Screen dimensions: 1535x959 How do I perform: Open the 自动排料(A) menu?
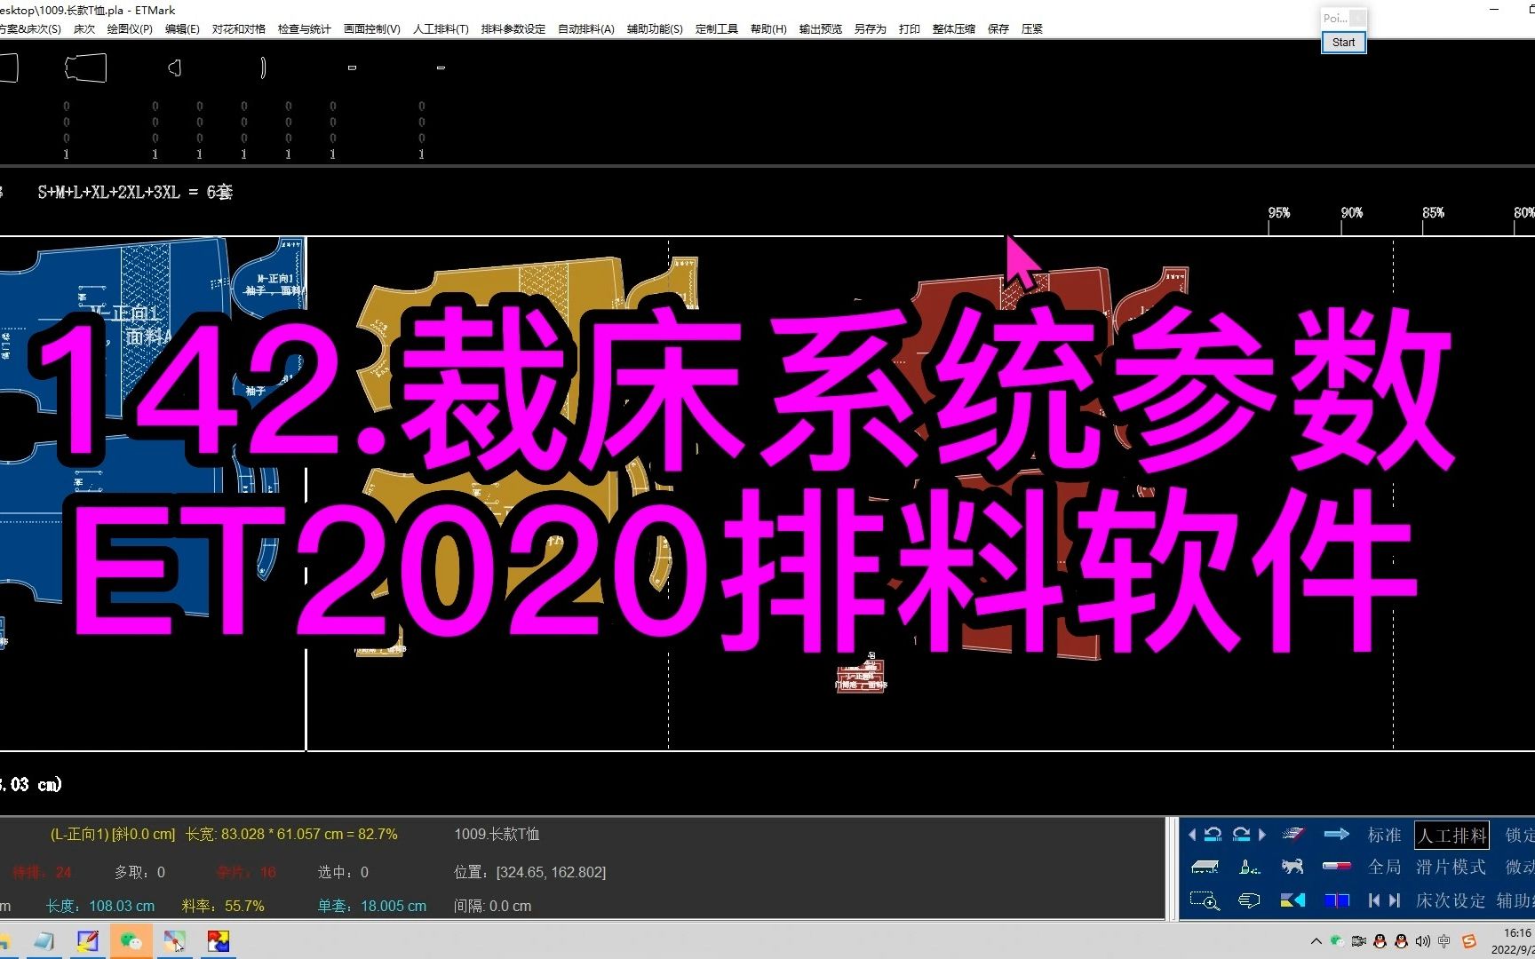coord(586,29)
